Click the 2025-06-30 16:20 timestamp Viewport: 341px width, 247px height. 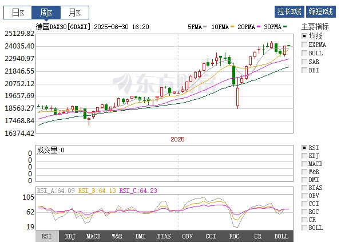[121, 27]
